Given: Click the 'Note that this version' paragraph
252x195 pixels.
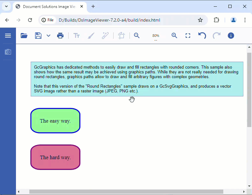Looking at the screenshot, I should click(133, 89).
